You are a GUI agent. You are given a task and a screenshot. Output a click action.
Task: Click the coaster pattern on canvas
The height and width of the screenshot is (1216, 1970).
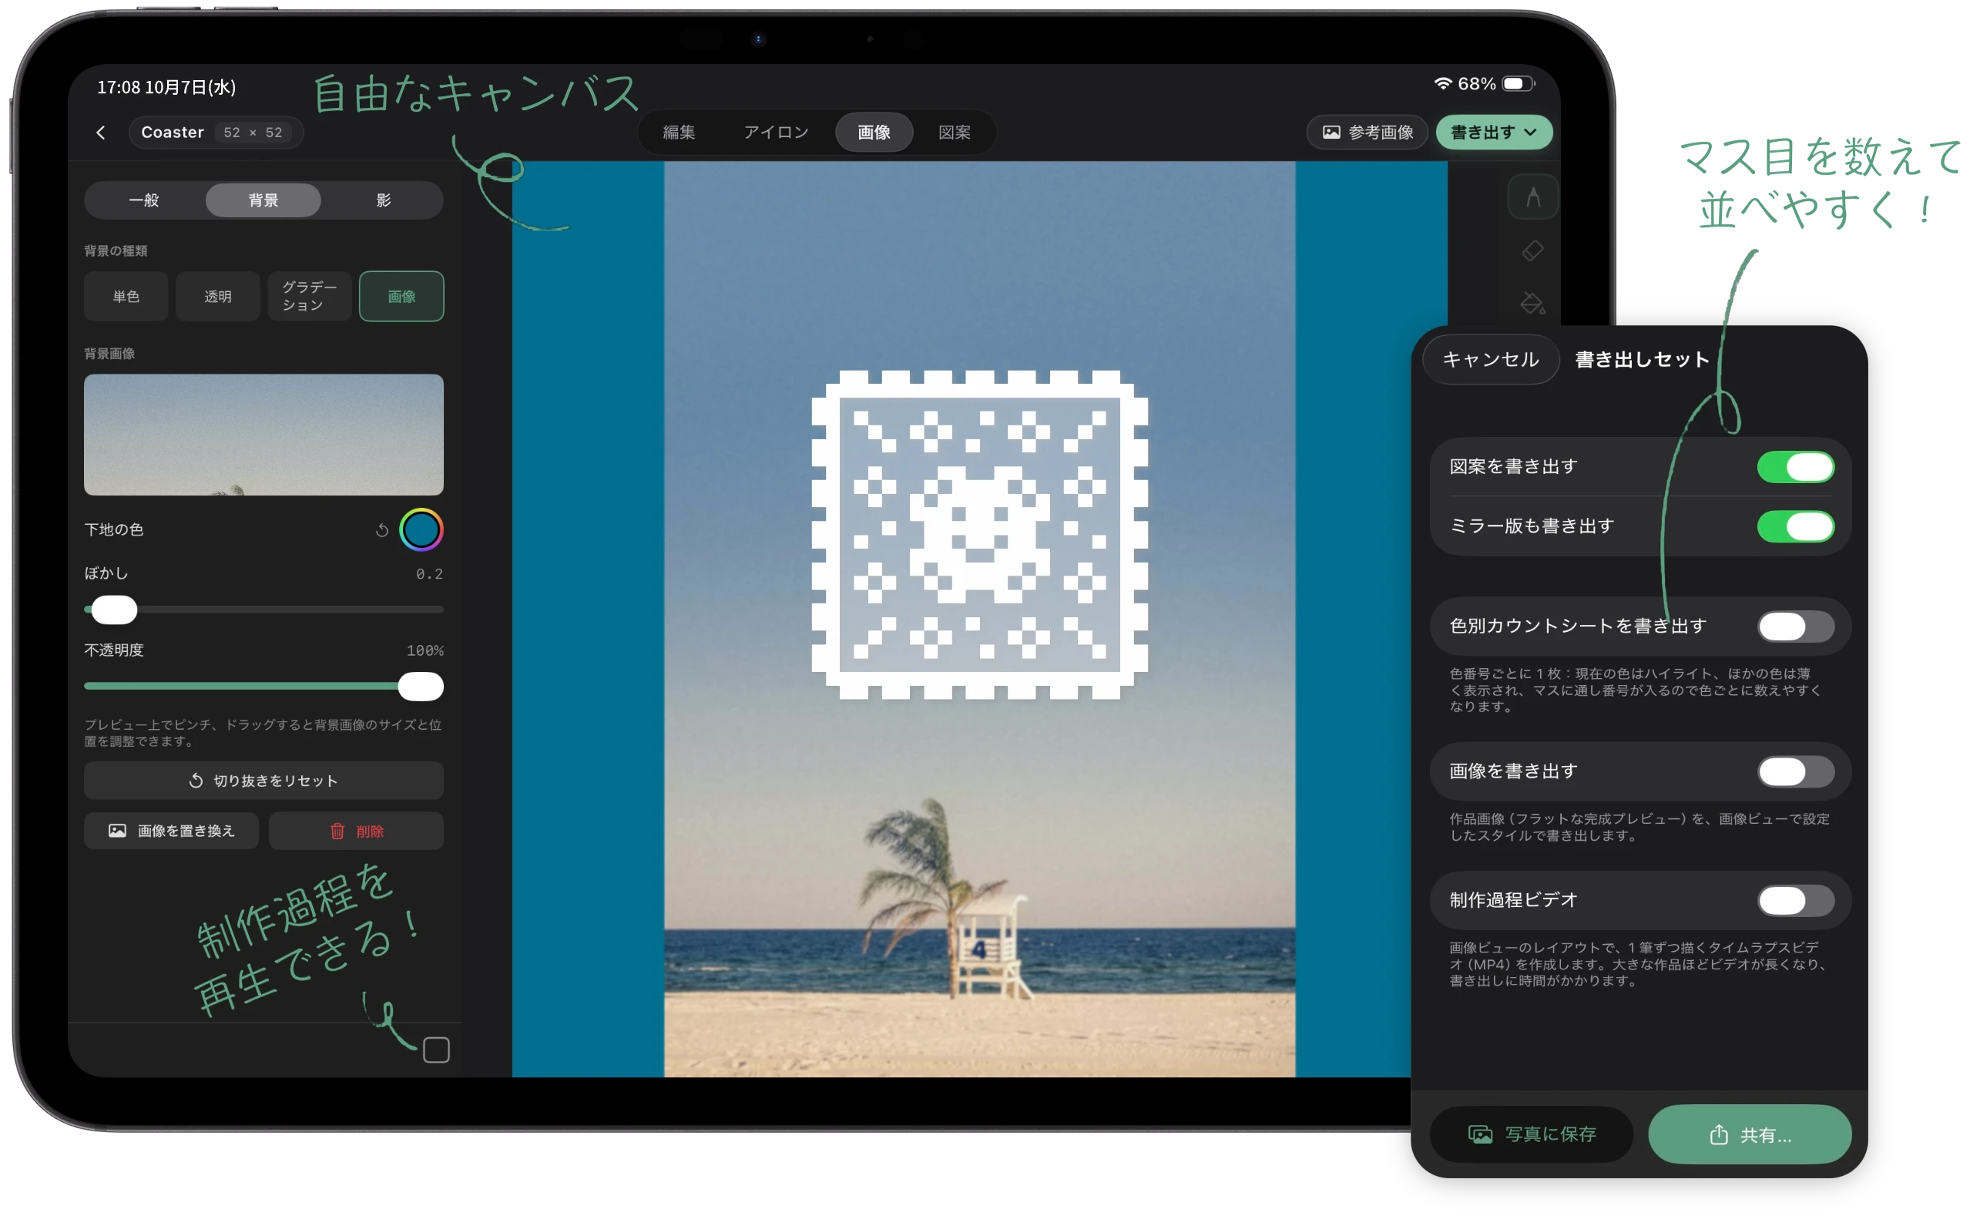(979, 535)
